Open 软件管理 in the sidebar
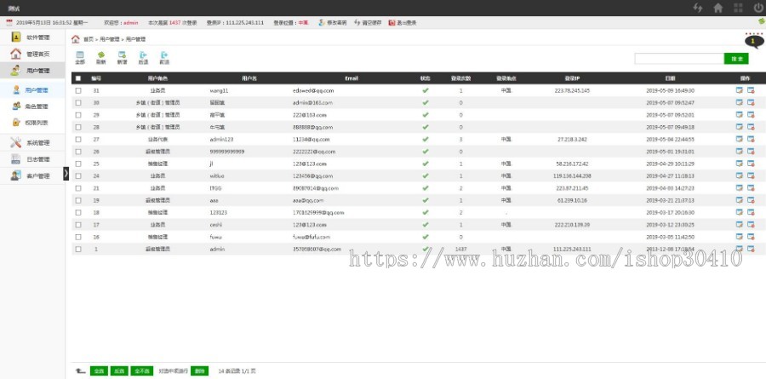Image resolution: width=766 pixels, height=379 pixels. [x=32, y=37]
